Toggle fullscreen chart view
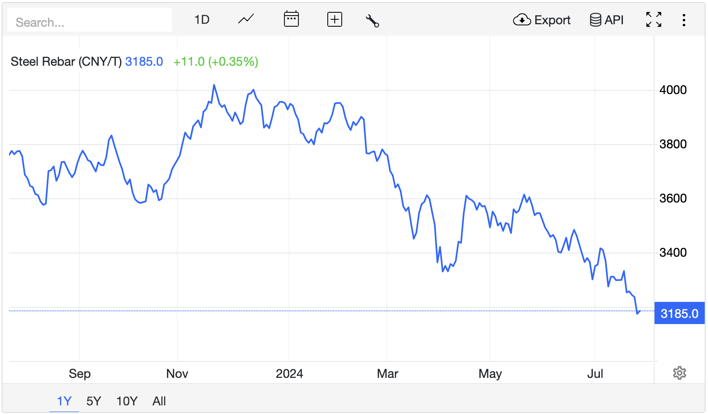 tap(653, 20)
